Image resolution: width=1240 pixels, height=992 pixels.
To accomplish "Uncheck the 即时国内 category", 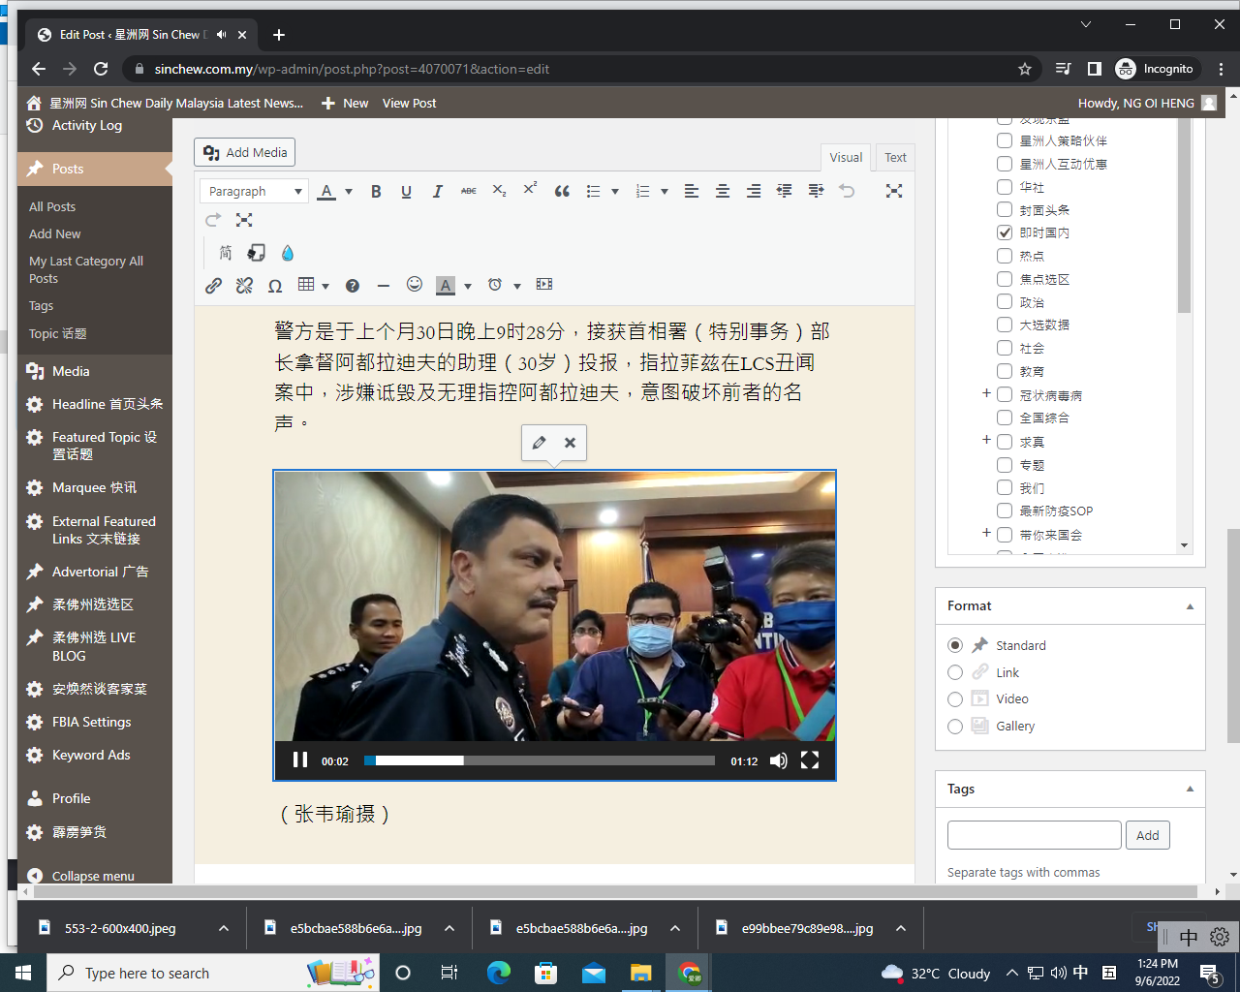I will 1005,232.
